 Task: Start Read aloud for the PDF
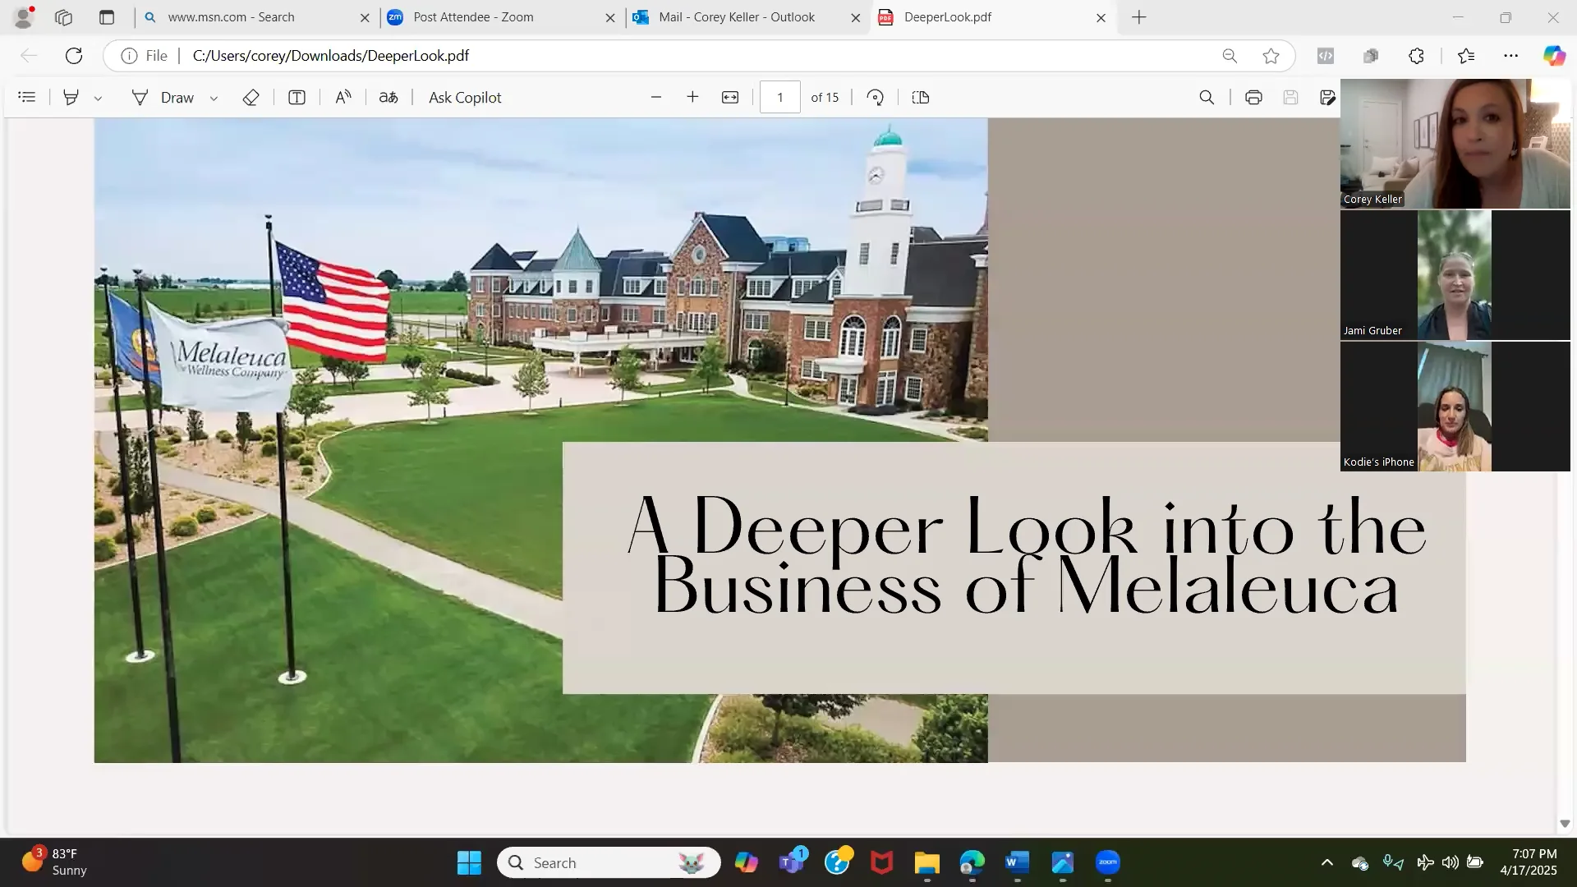click(343, 97)
